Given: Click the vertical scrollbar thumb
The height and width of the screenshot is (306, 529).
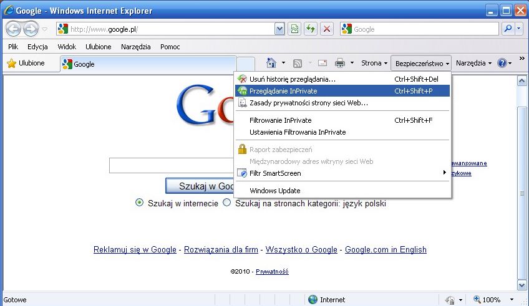Looking at the screenshot, I should tap(522, 193).
